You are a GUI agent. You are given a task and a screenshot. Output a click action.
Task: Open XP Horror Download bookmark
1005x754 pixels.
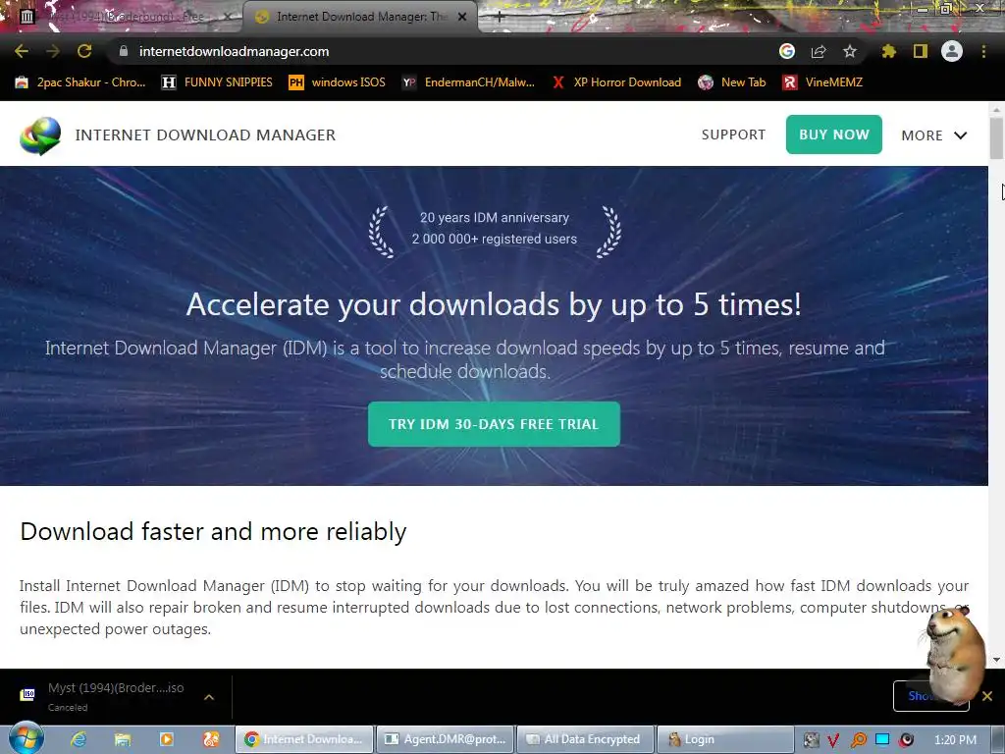(x=616, y=82)
